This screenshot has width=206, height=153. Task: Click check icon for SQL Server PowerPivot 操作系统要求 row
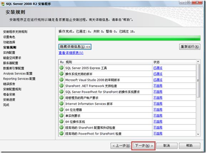point(61,92)
